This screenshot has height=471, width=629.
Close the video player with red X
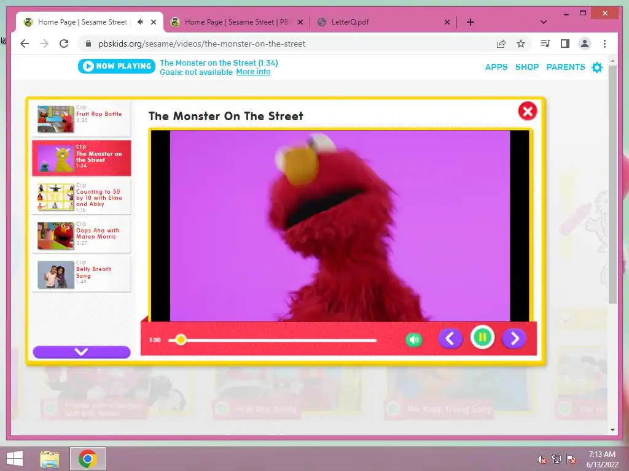pos(527,111)
